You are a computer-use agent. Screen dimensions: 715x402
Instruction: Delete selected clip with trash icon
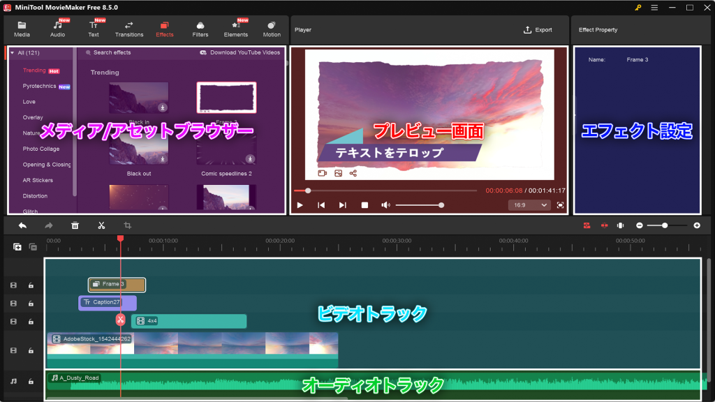[75, 225]
